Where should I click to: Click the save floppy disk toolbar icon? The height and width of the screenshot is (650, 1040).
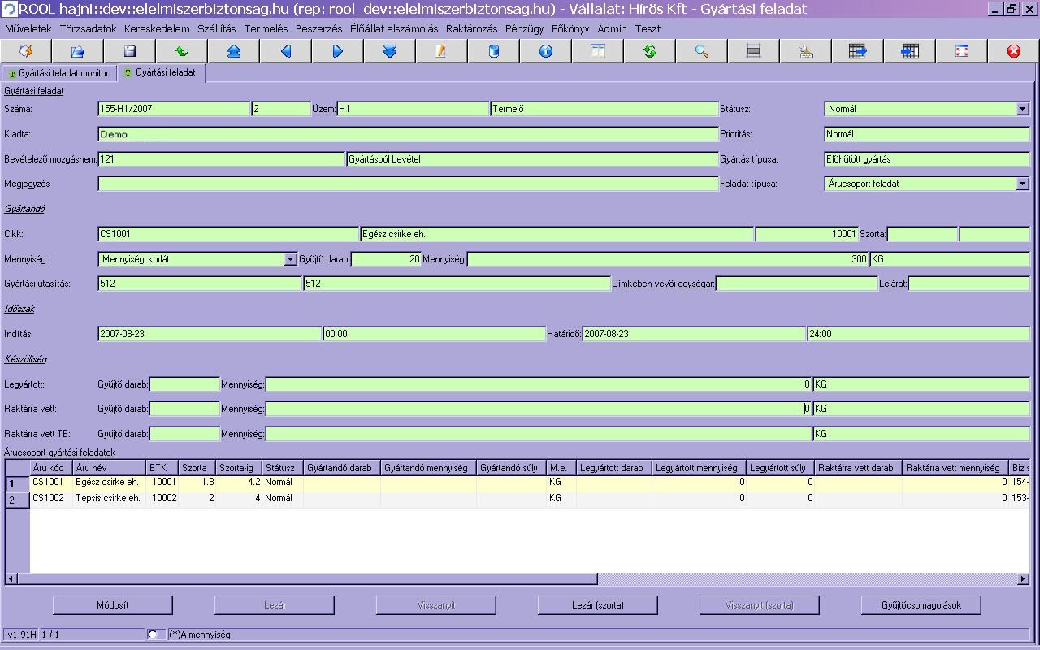[129, 51]
